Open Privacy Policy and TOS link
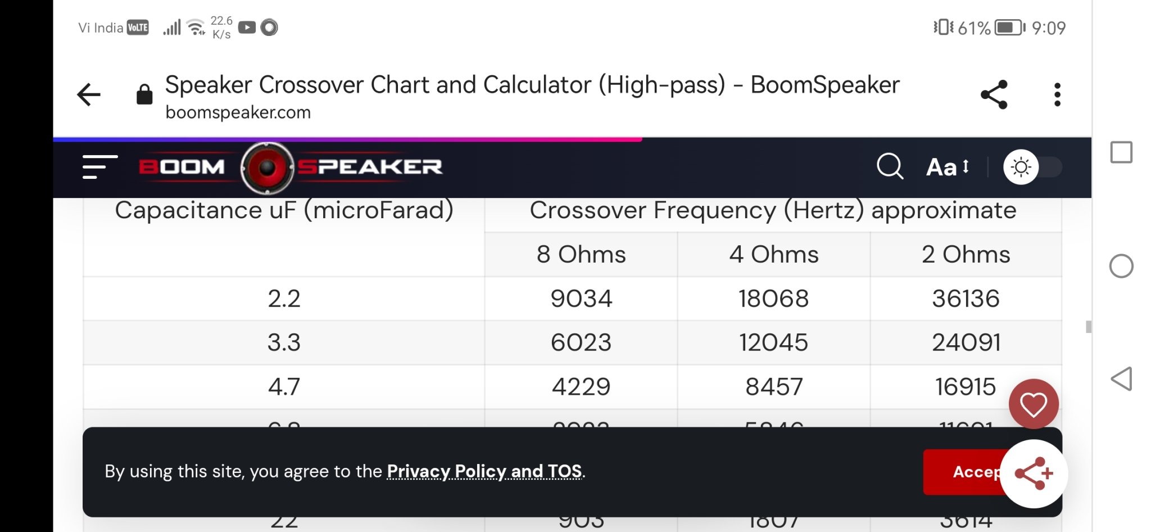The image size is (1151, 532). (x=484, y=471)
